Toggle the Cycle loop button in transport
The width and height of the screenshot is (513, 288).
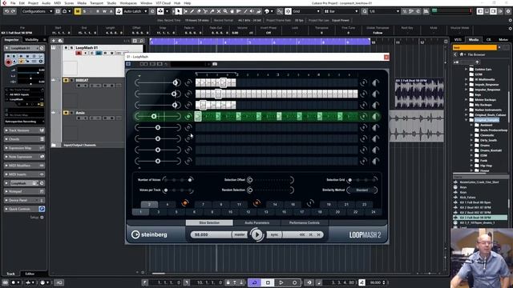pyautogui.click(x=254, y=282)
